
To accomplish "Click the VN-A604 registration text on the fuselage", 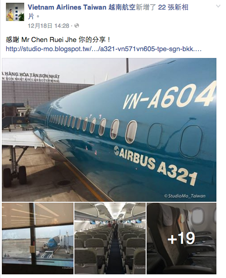I will point(169,97).
